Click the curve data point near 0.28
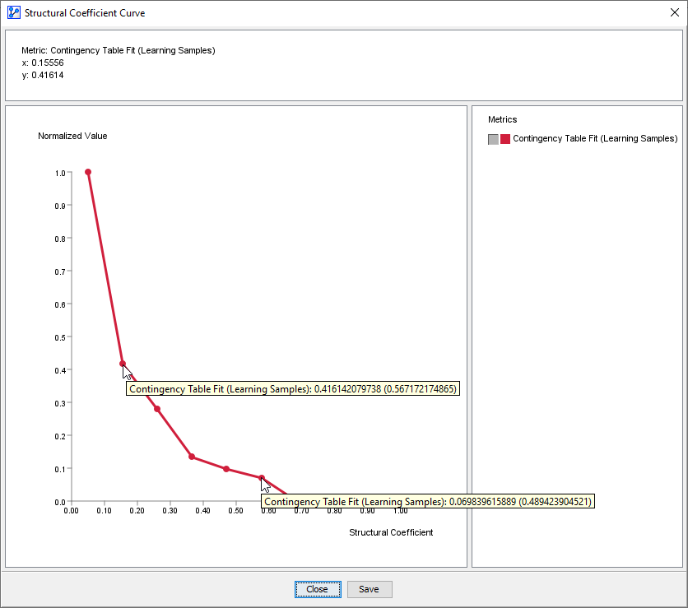This screenshot has width=688, height=608. coord(157,409)
